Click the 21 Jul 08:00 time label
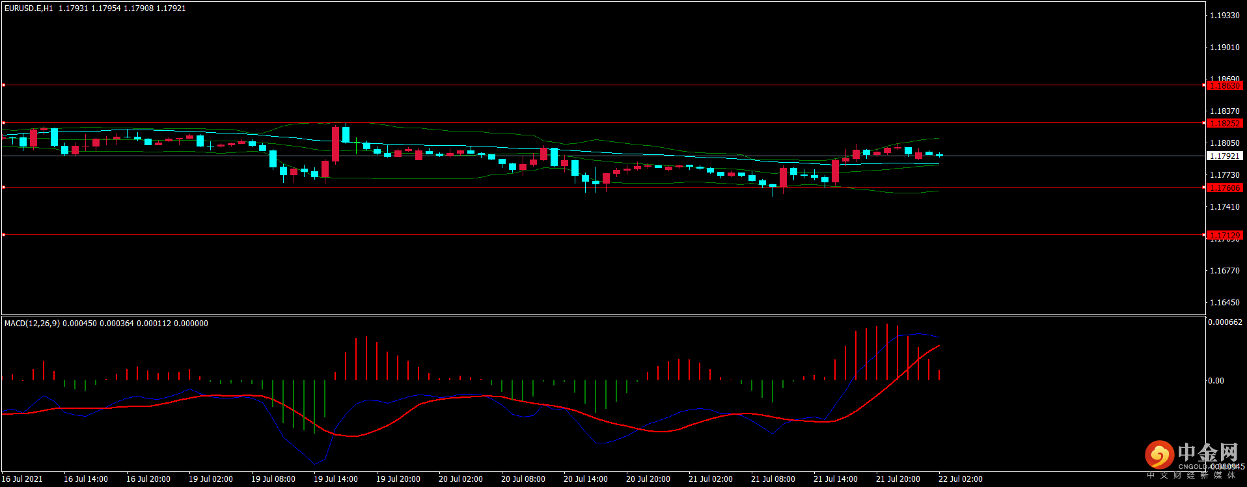 pyautogui.click(x=773, y=479)
